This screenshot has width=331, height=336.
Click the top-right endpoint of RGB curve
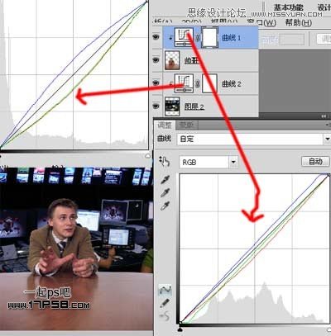tap(329, 174)
